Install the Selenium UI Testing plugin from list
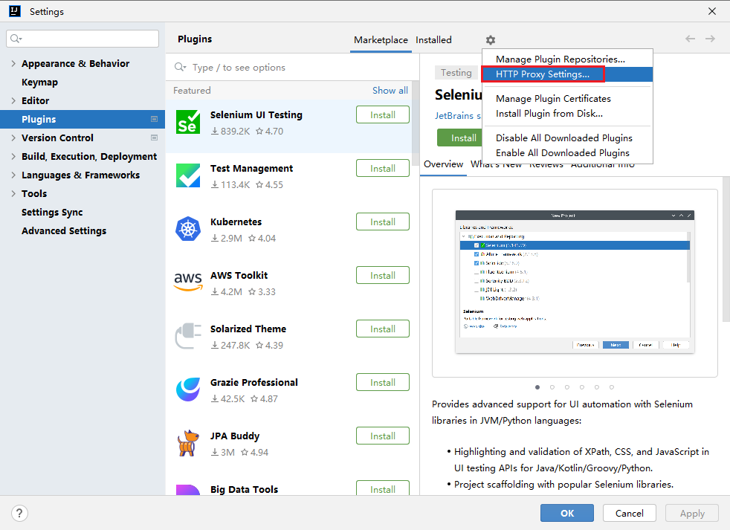Image resolution: width=730 pixels, height=530 pixels. pyautogui.click(x=383, y=114)
